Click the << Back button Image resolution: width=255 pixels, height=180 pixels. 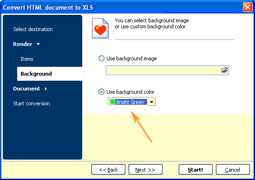108,170
